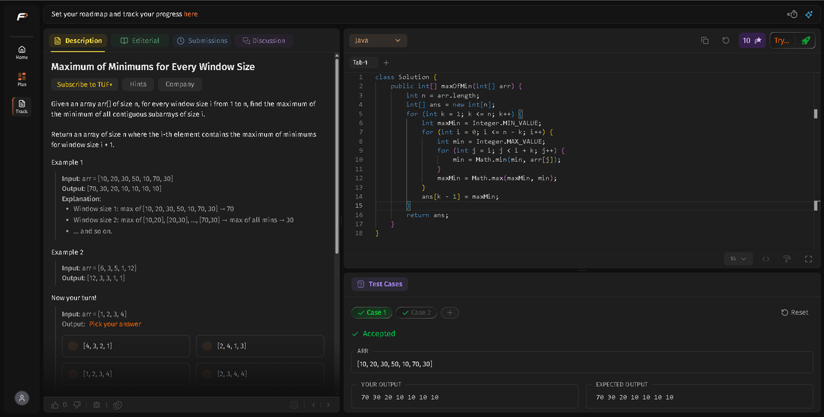
Task: Click the problem title 'Maximum of Minimums for Every Window Size'
Action: (x=153, y=67)
